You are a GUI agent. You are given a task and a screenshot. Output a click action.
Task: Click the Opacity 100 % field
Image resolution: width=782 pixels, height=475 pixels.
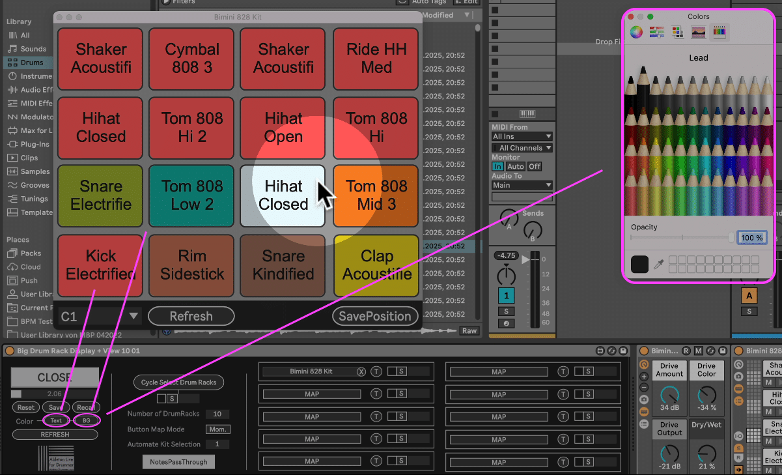[x=751, y=238]
